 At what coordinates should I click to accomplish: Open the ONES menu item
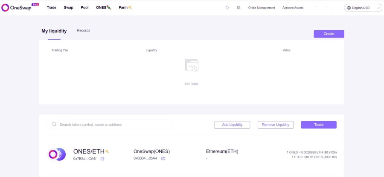tap(104, 8)
